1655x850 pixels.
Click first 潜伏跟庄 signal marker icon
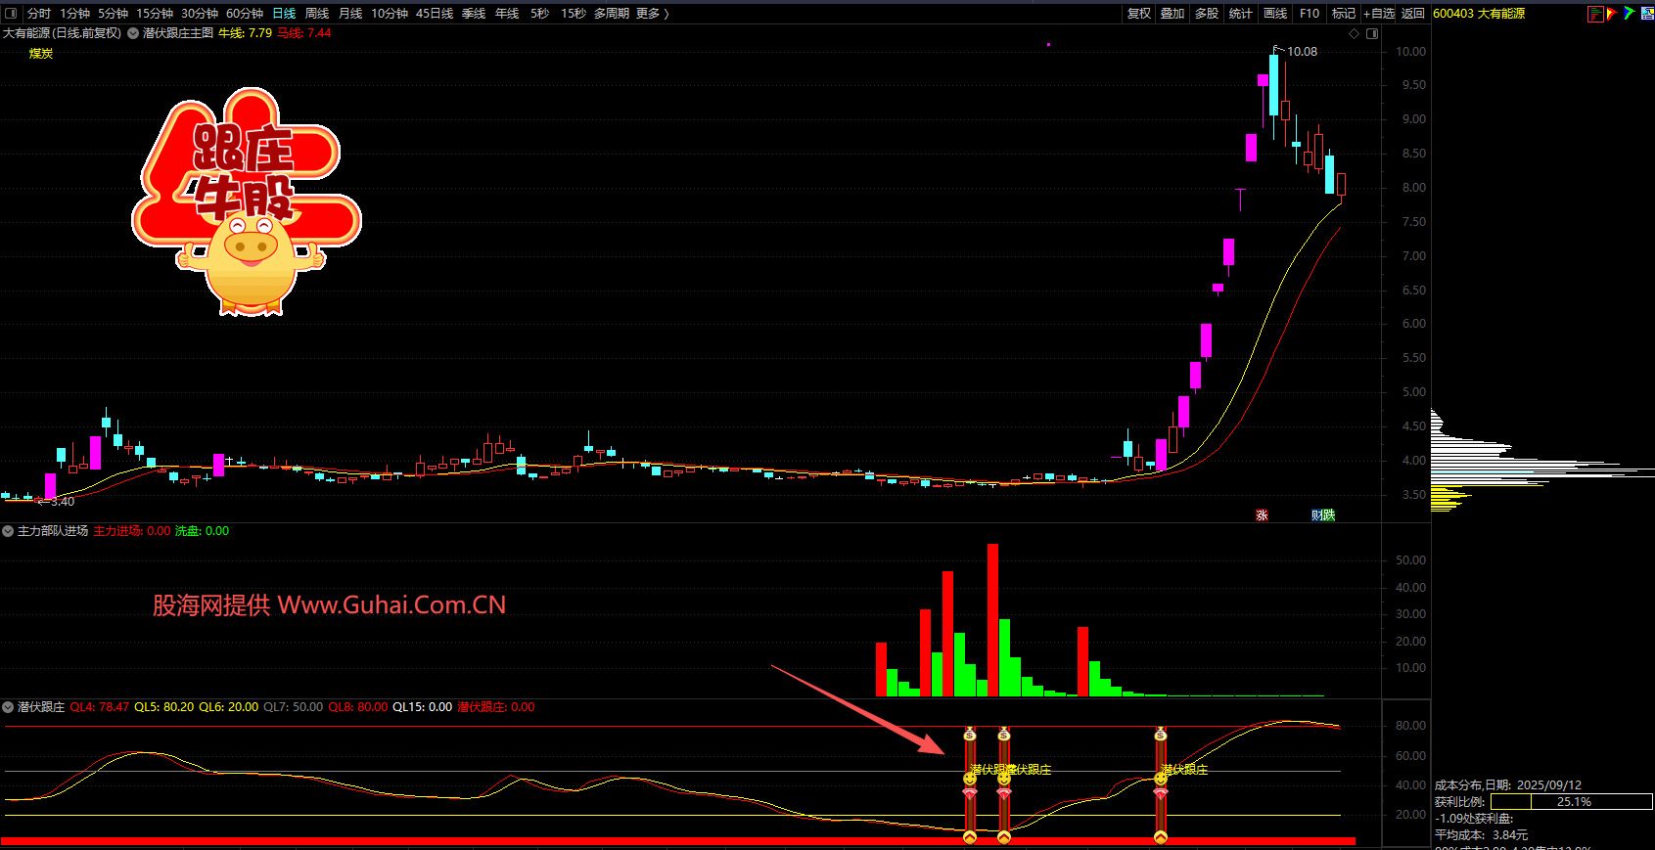coord(970,779)
